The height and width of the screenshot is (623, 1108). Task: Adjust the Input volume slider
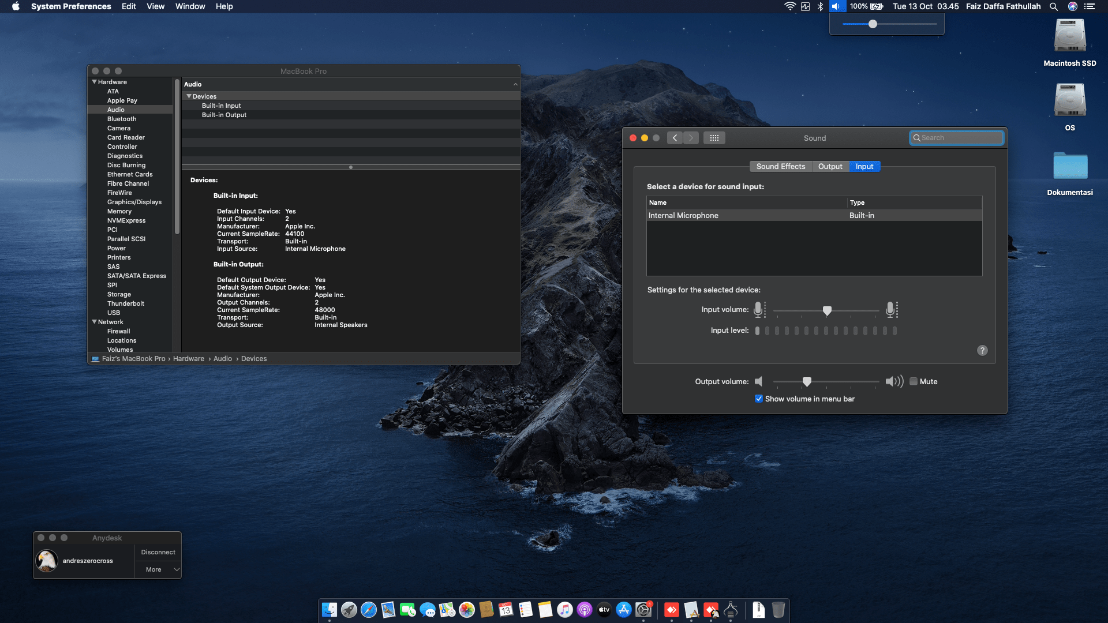pos(826,310)
